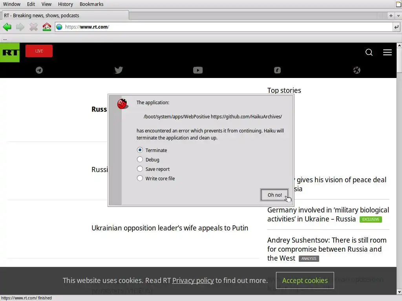Choose the Write core file option

tap(156, 179)
